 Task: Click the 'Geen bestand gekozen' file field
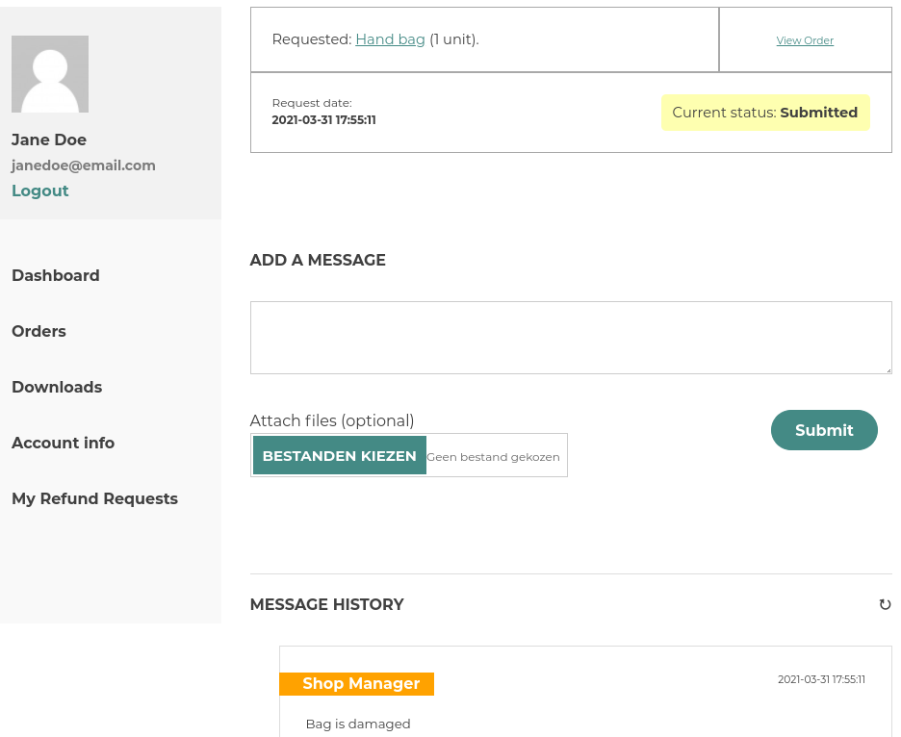click(x=493, y=457)
